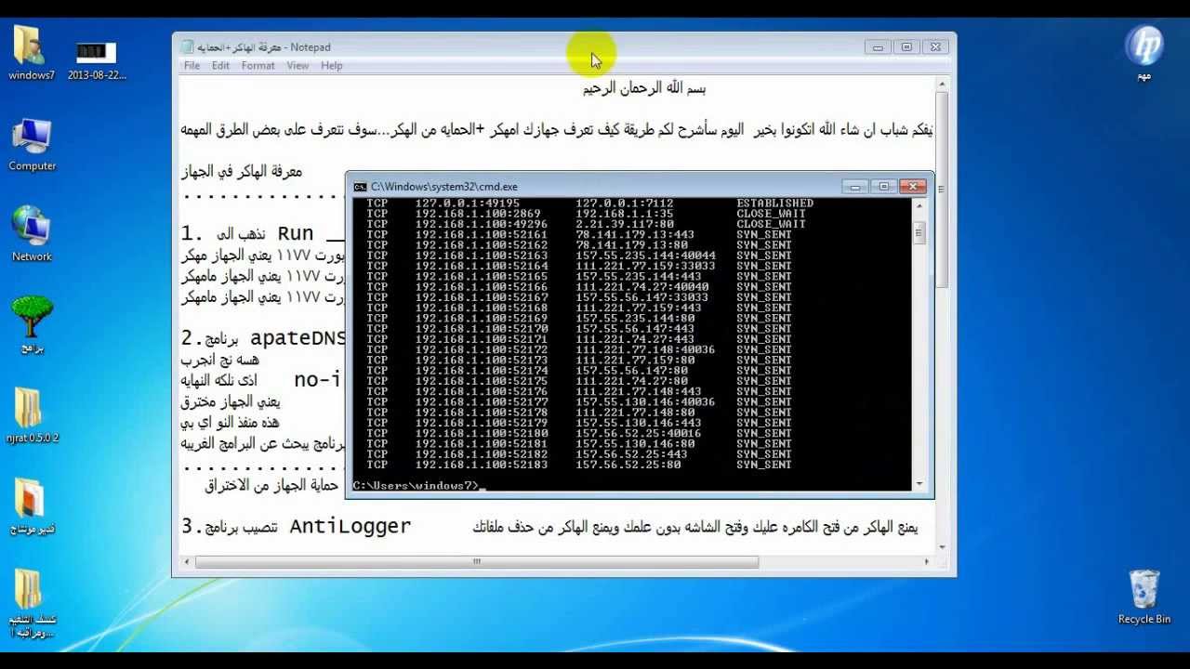Click the AntiLogger text in Notepad
The image size is (1190, 669).
click(x=350, y=527)
